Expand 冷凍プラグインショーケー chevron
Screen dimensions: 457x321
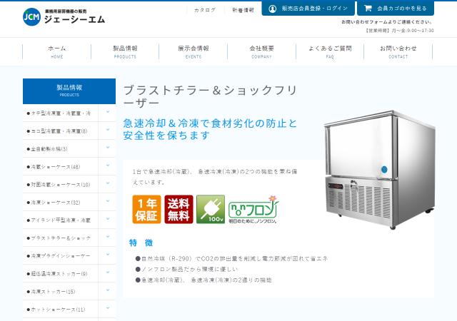point(108,255)
